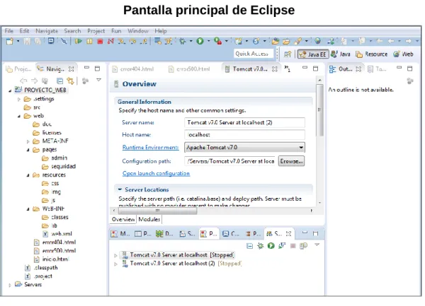Click the server editor vertical scrollbar
The height and width of the screenshot is (306, 425).
320,110
